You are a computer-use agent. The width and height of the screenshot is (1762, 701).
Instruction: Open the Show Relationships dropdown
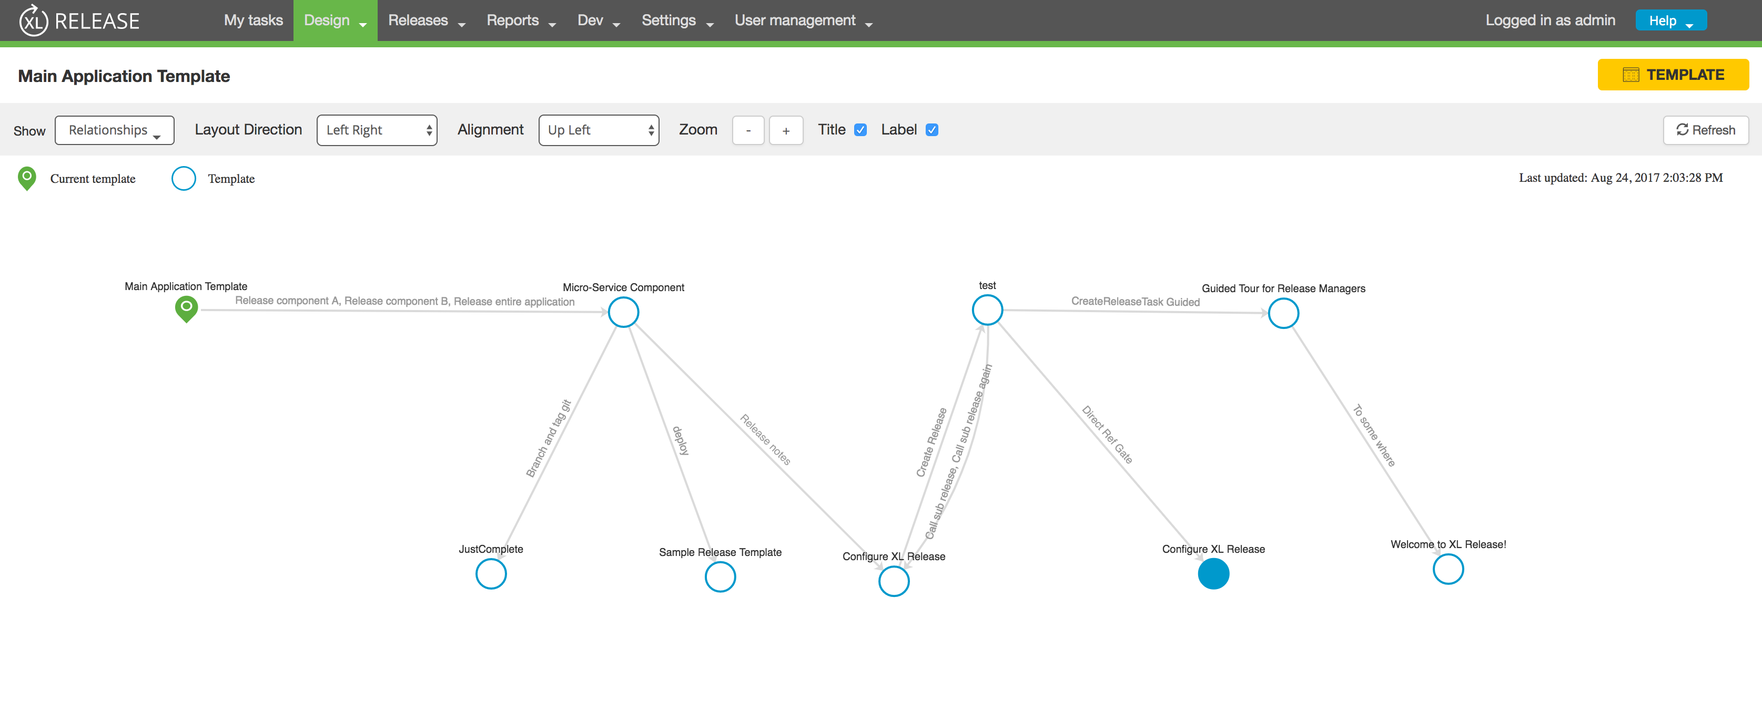(114, 130)
